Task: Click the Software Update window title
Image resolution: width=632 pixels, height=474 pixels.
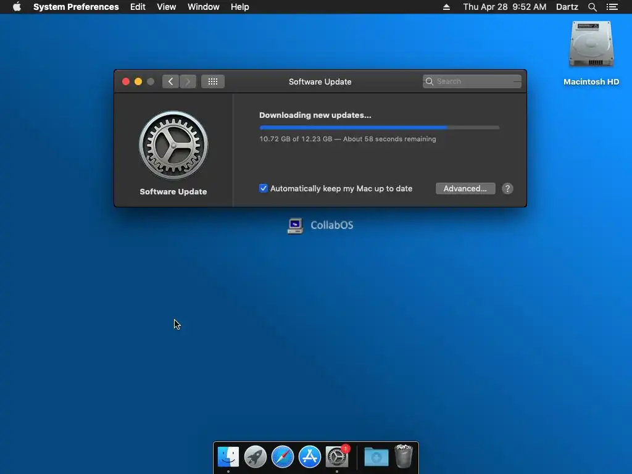Action: click(x=320, y=81)
